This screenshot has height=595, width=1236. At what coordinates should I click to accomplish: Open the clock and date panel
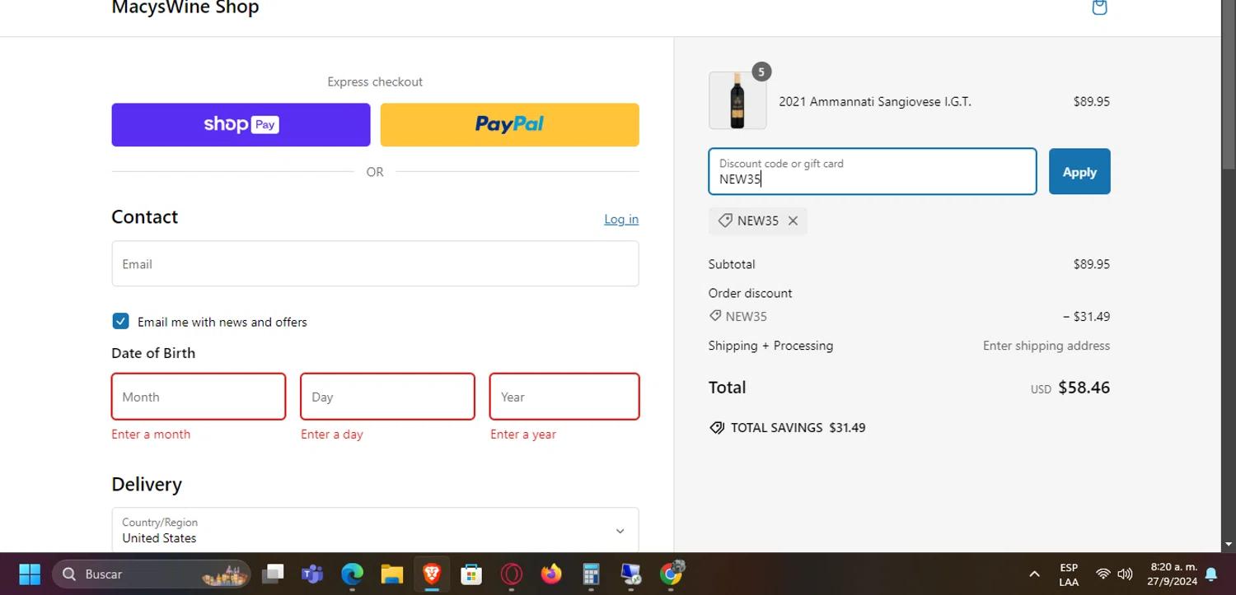[1173, 574]
